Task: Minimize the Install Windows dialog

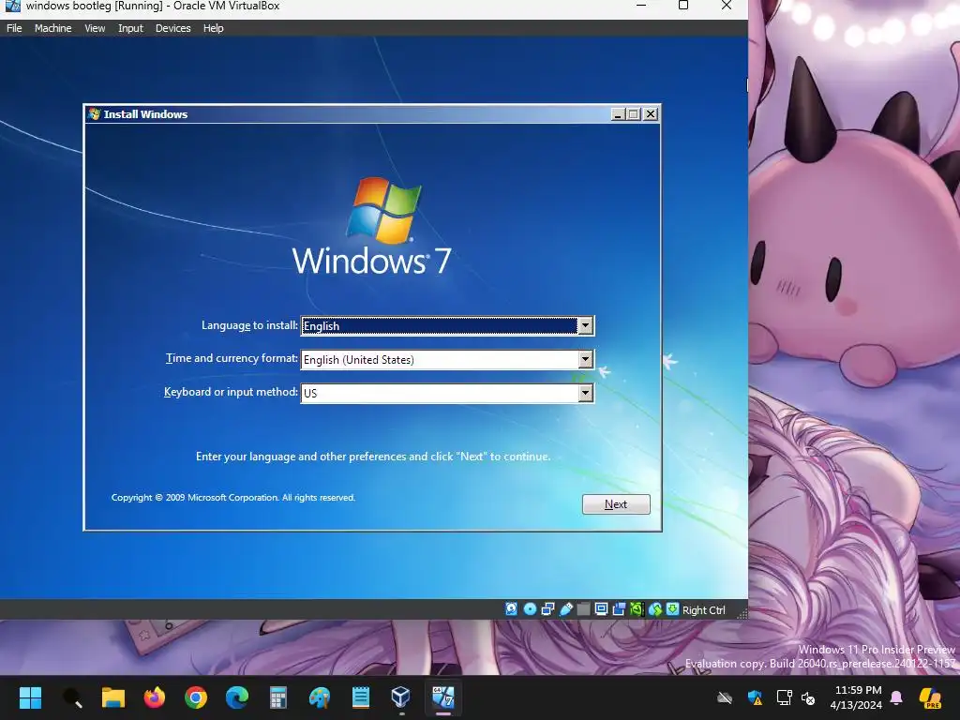Action: click(x=619, y=113)
